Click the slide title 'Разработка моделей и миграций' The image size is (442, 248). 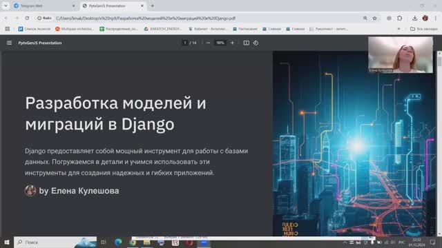tap(115, 114)
